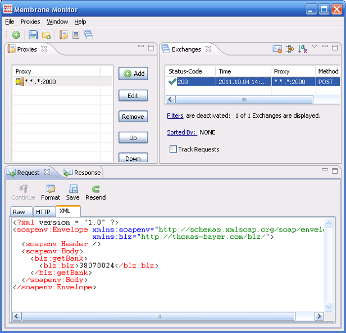Viewport: 346px width, 333px height.
Task: Open the Window menu
Action: (x=57, y=21)
